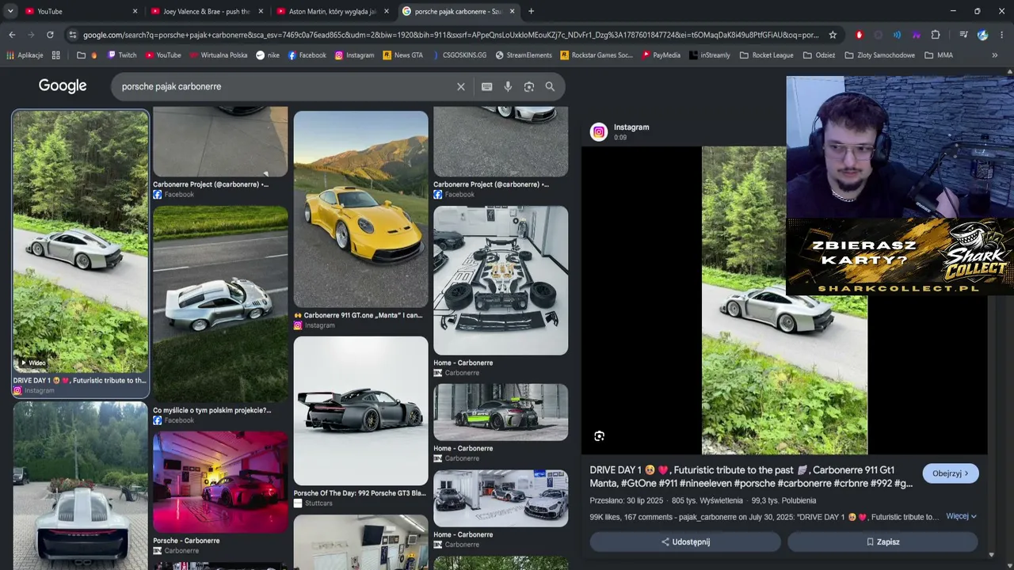Open Lens search on the preview image
The height and width of the screenshot is (570, 1014).
599,436
